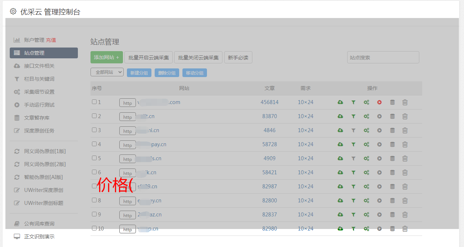The image size is (464, 247).
Task: Click the 充值 recharge link
Action: click(51, 40)
